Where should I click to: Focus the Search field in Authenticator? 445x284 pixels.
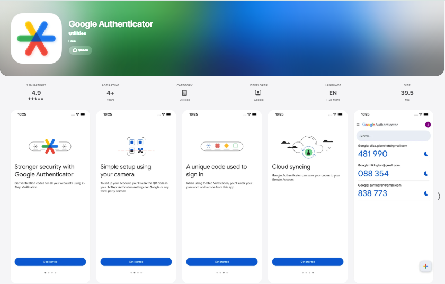click(393, 136)
